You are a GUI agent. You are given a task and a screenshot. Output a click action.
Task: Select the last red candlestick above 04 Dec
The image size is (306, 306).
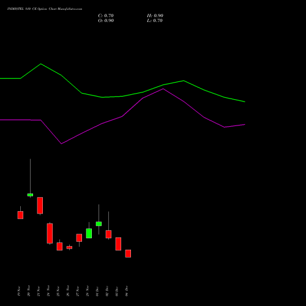click(128, 253)
